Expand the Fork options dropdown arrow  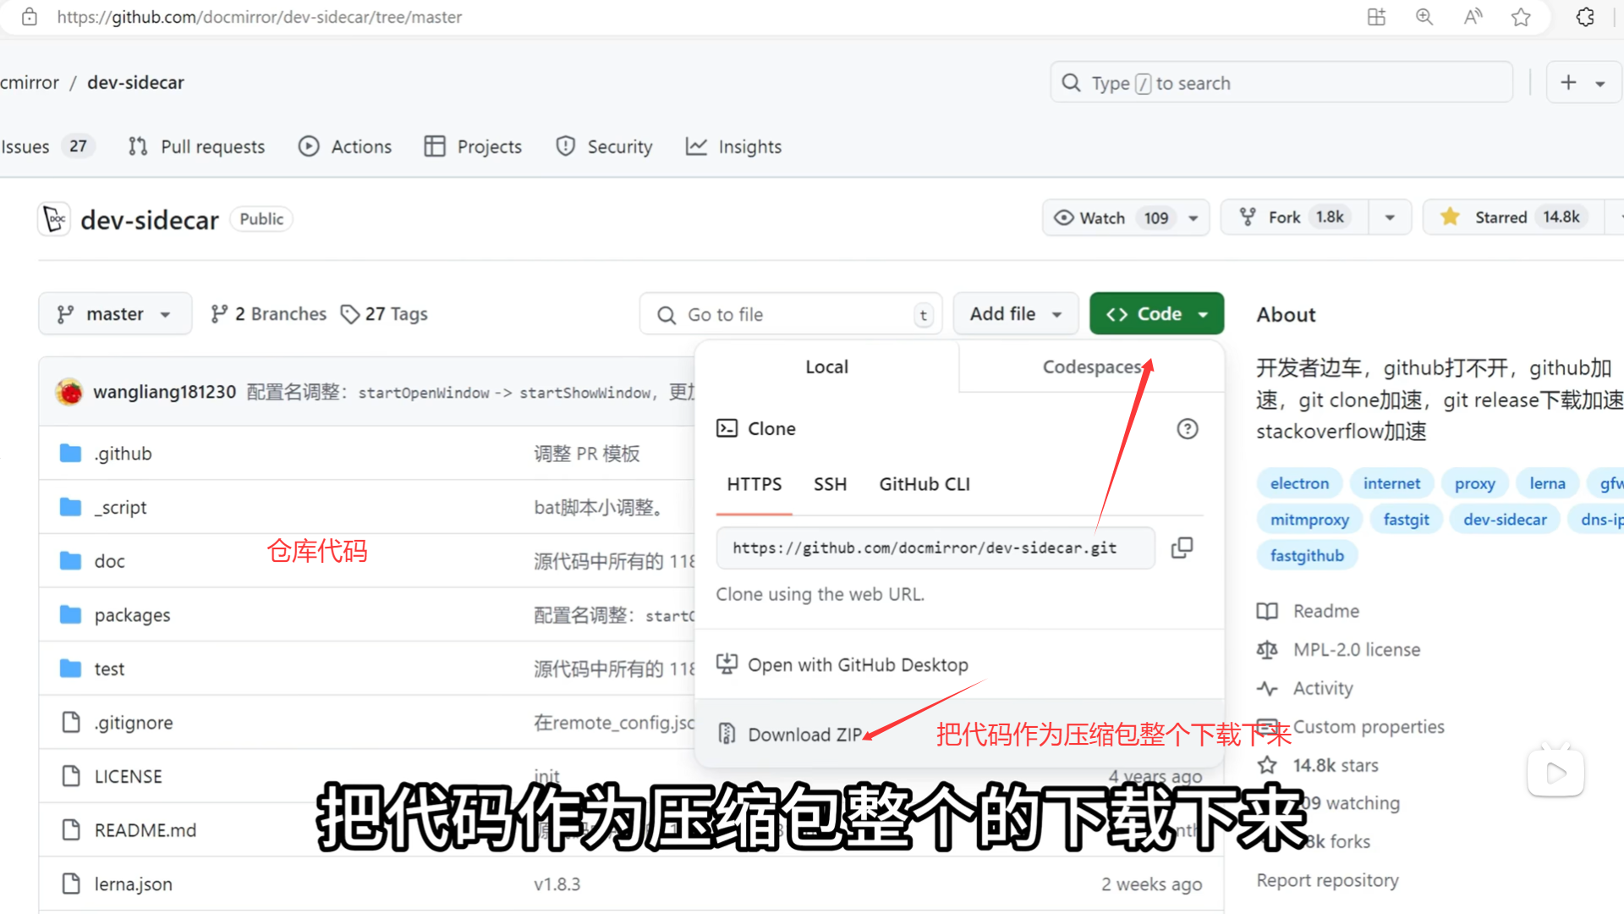[x=1390, y=217]
